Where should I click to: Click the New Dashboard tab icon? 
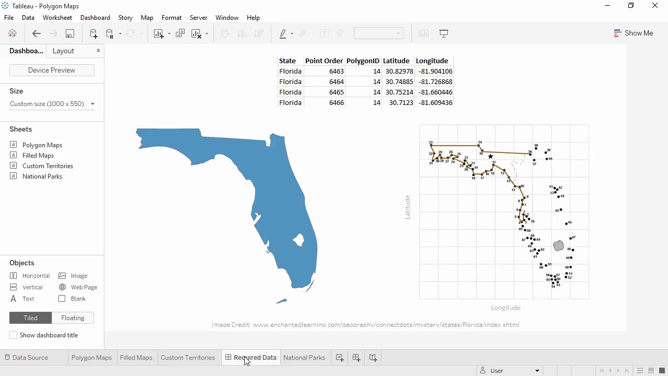coord(356,358)
